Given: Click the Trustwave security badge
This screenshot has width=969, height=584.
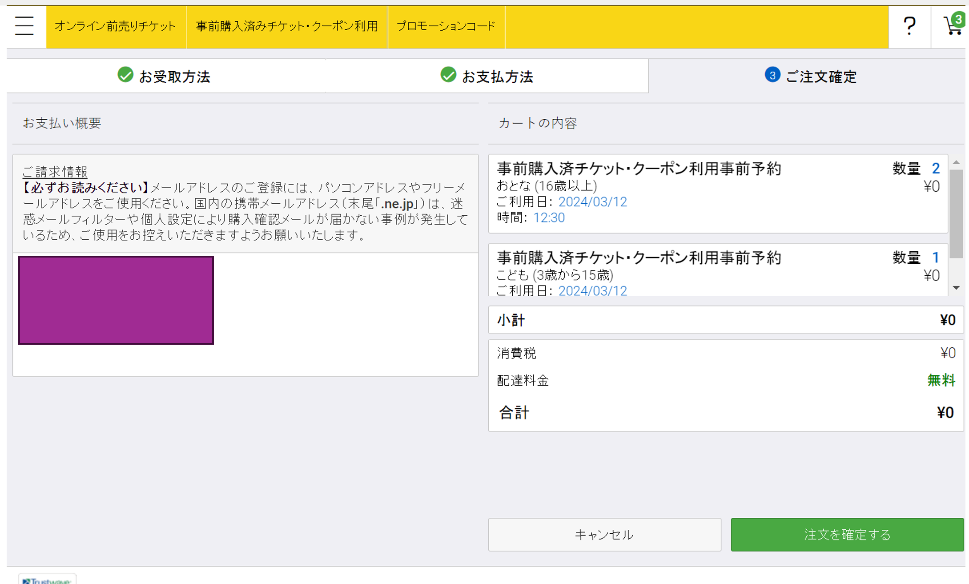Looking at the screenshot, I should 47,580.
